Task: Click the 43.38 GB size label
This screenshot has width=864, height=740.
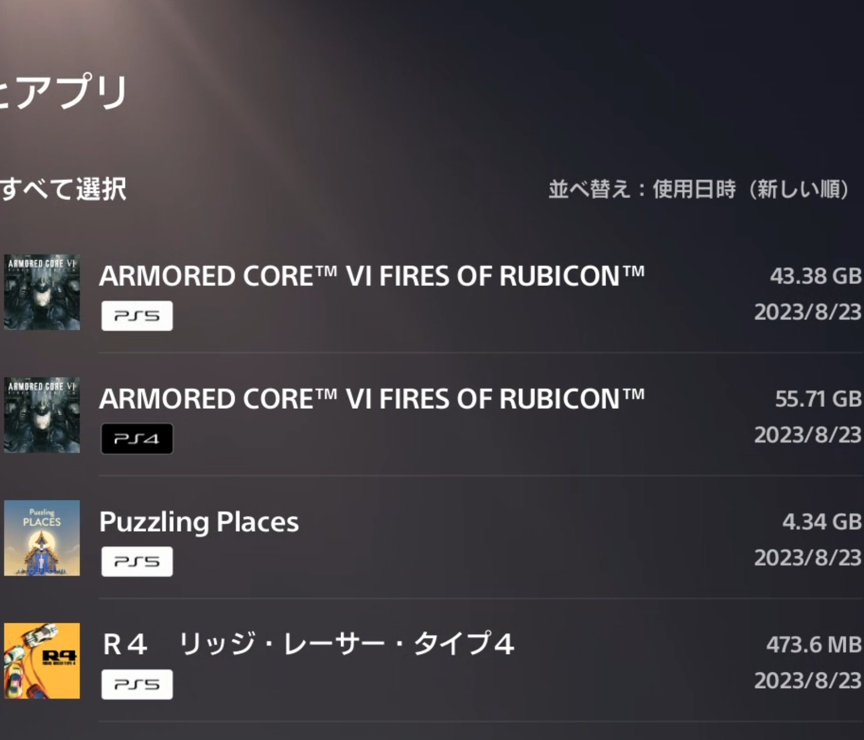Action: tap(815, 276)
